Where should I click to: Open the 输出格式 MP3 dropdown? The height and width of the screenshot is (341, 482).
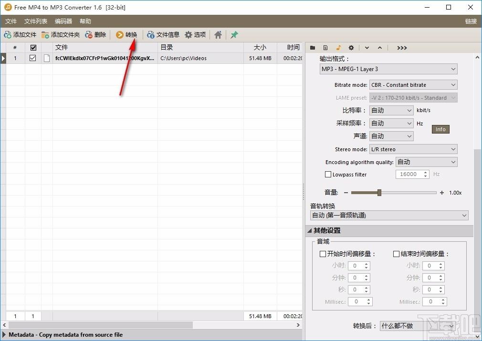click(388, 69)
